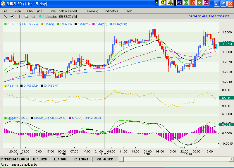Click the EMA(55) magenta legend swatch
234x168 pixels.
click(93, 24)
